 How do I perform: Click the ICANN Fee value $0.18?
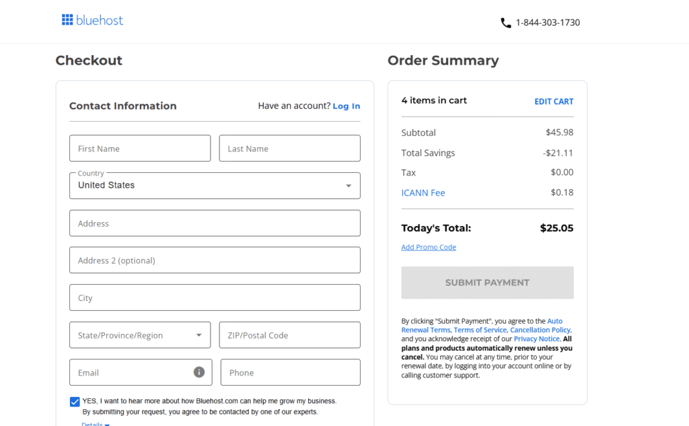click(x=562, y=192)
